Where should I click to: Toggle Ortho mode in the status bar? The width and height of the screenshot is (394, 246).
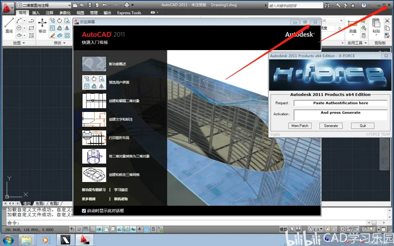click(92, 229)
